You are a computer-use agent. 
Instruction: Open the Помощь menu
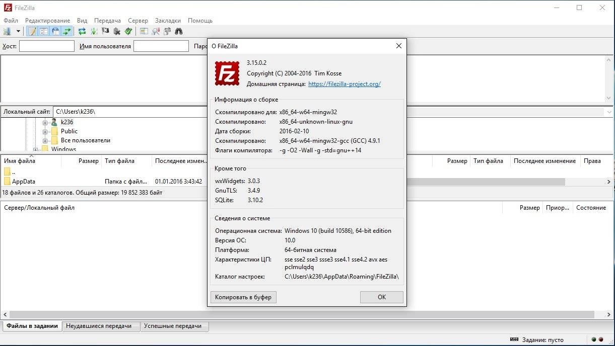200,21
